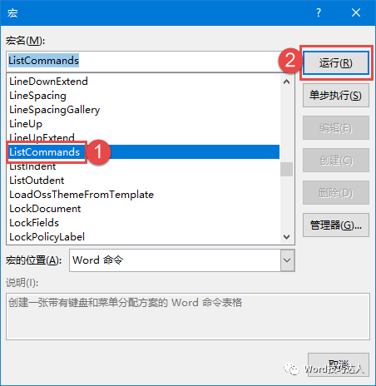Select LoadOssThemeFromTemplate entry
376x386 pixels.
click(82, 195)
